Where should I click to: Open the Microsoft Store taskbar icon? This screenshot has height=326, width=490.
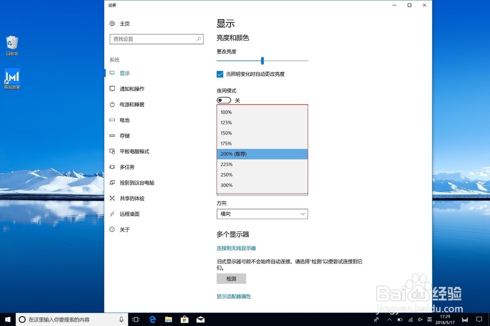pyautogui.click(x=184, y=319)
